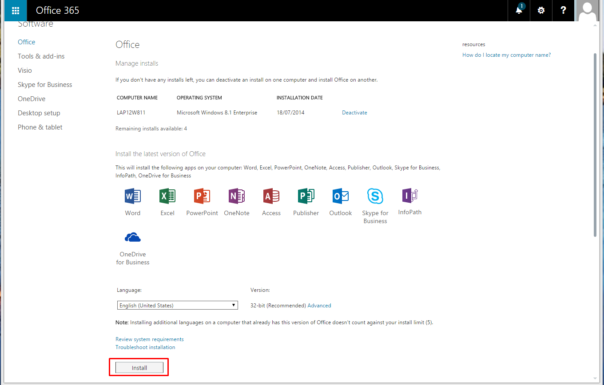Click Microsoft Windows 8.1 Enterprise cell
The image size is (604, 385).
point(217,113)
